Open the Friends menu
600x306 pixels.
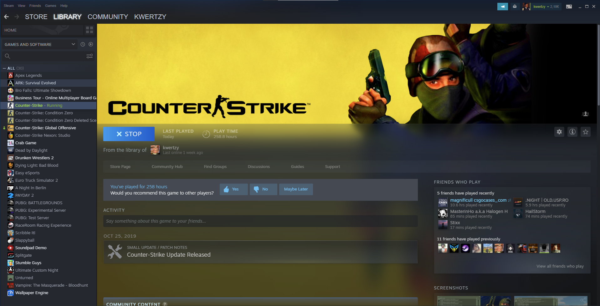coord(35,6)
